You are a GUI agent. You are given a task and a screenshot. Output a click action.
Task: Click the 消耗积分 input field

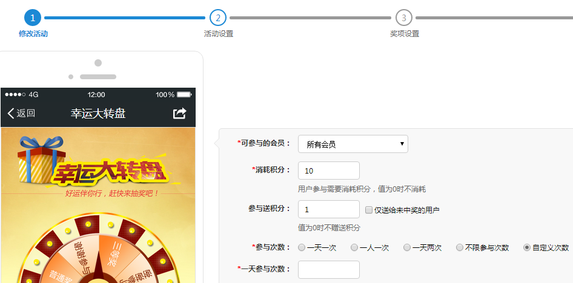(329, 171)
